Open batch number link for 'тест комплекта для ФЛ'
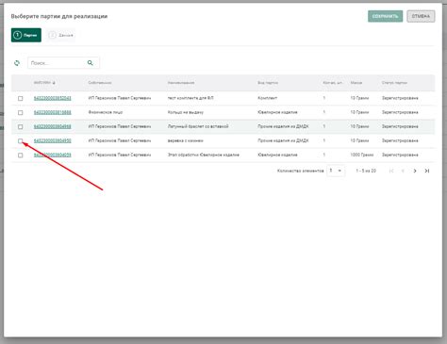 tap(53, 98)
